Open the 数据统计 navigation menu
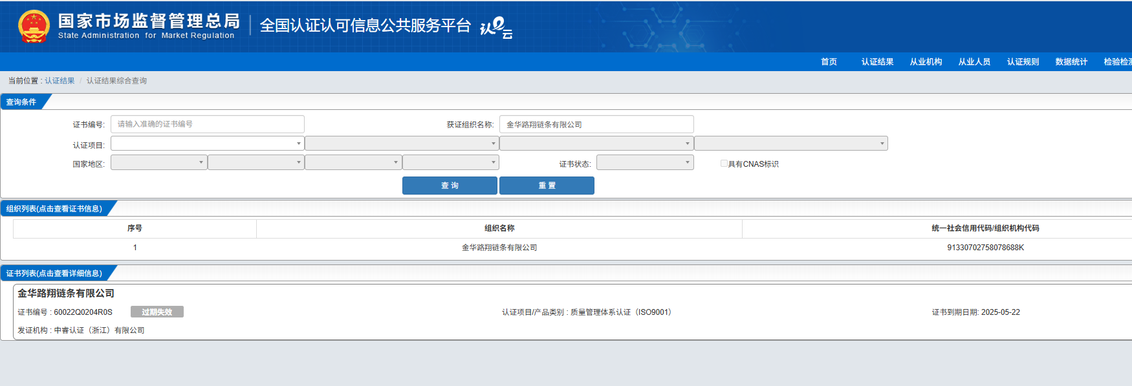 click(x=1071, y=62)
